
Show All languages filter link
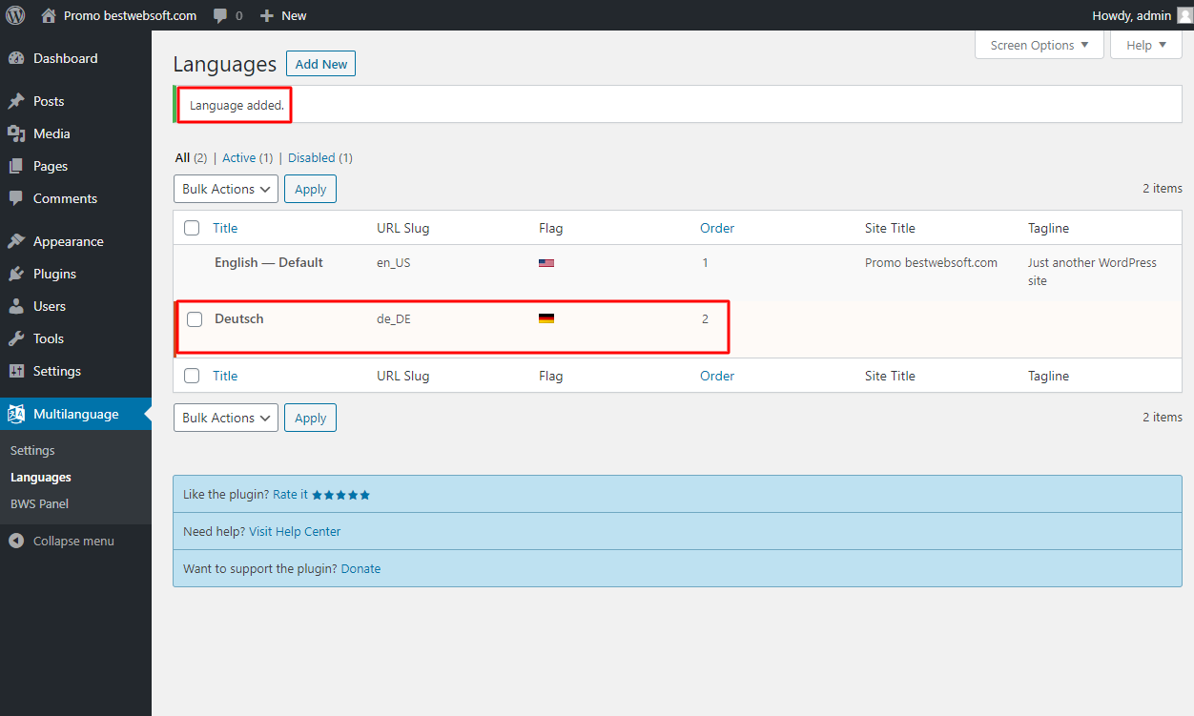(x=182, y=157)
